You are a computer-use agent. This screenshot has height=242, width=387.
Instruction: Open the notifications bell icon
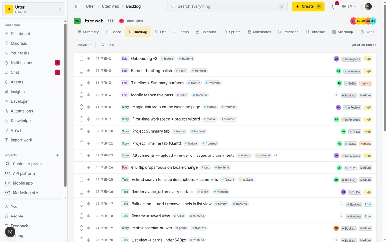(334, 6)
